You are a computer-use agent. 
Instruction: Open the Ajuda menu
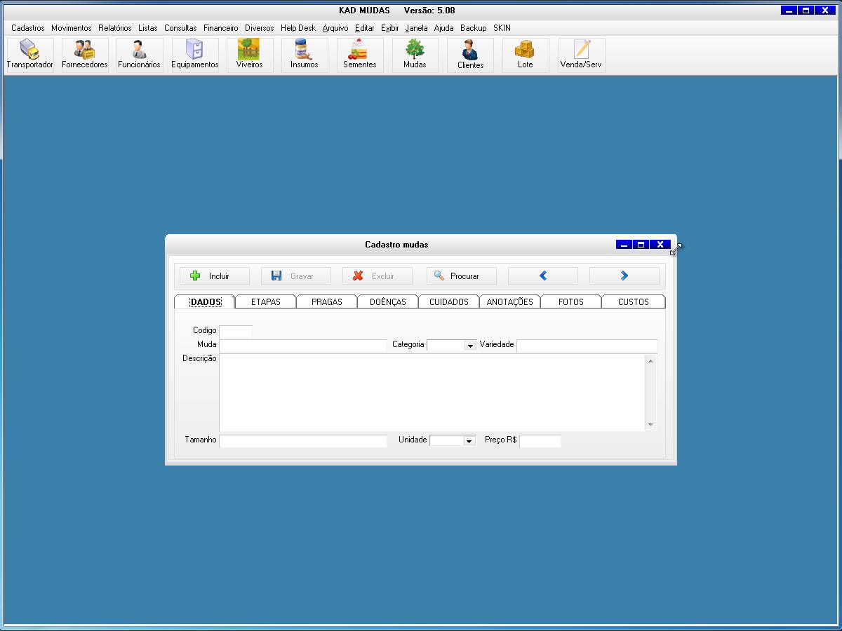(444, 28)
